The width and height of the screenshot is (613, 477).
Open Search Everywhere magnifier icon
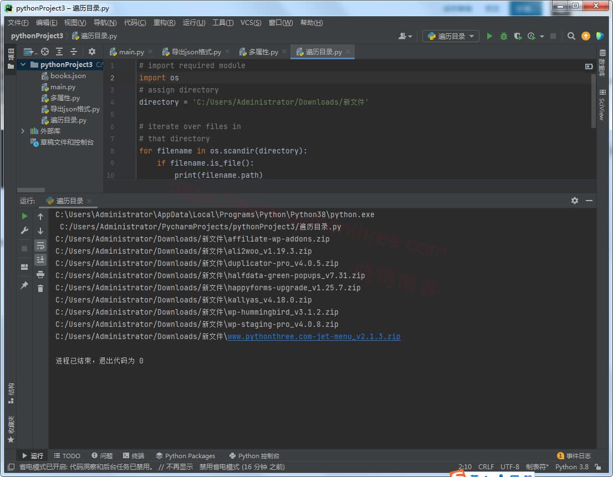(571, 36)
